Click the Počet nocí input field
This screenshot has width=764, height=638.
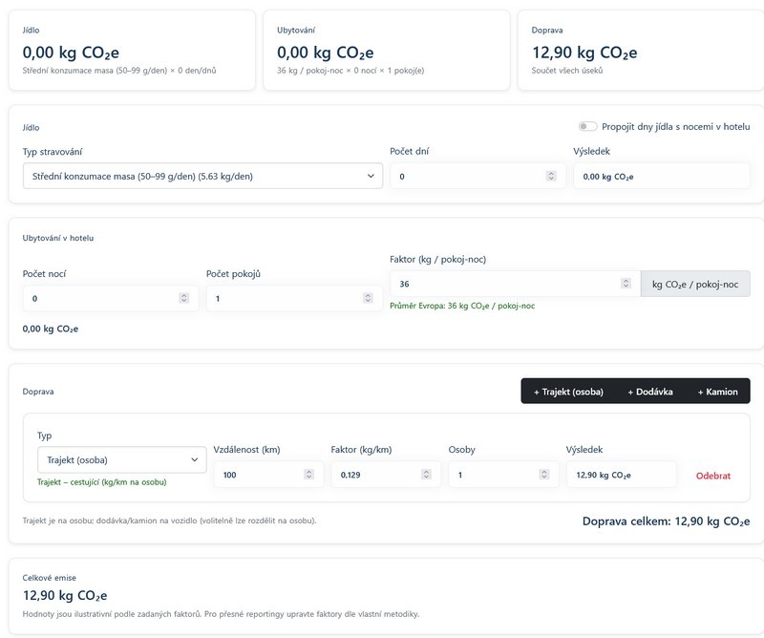[100, 298]
